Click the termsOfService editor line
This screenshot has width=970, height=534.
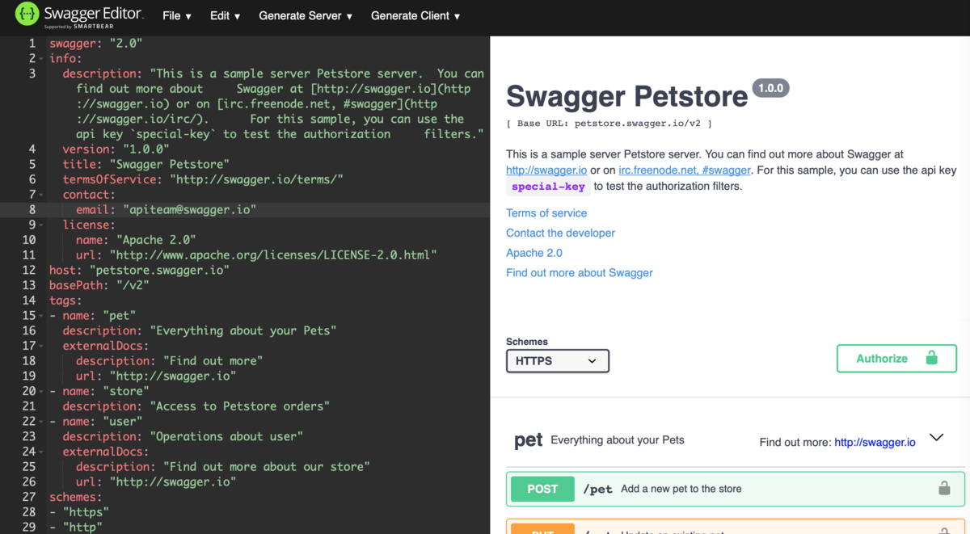click(x=203, y=179)
